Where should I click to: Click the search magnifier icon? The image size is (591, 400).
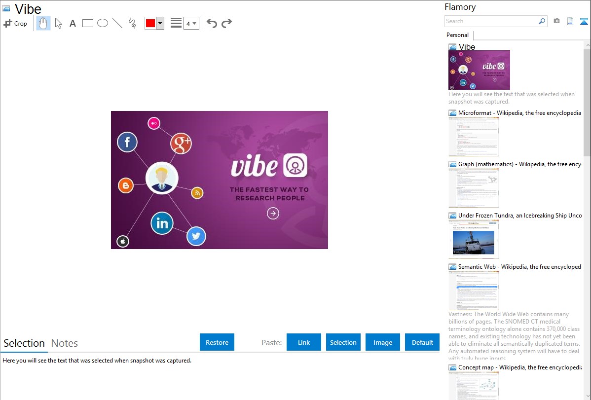point(542,21)
